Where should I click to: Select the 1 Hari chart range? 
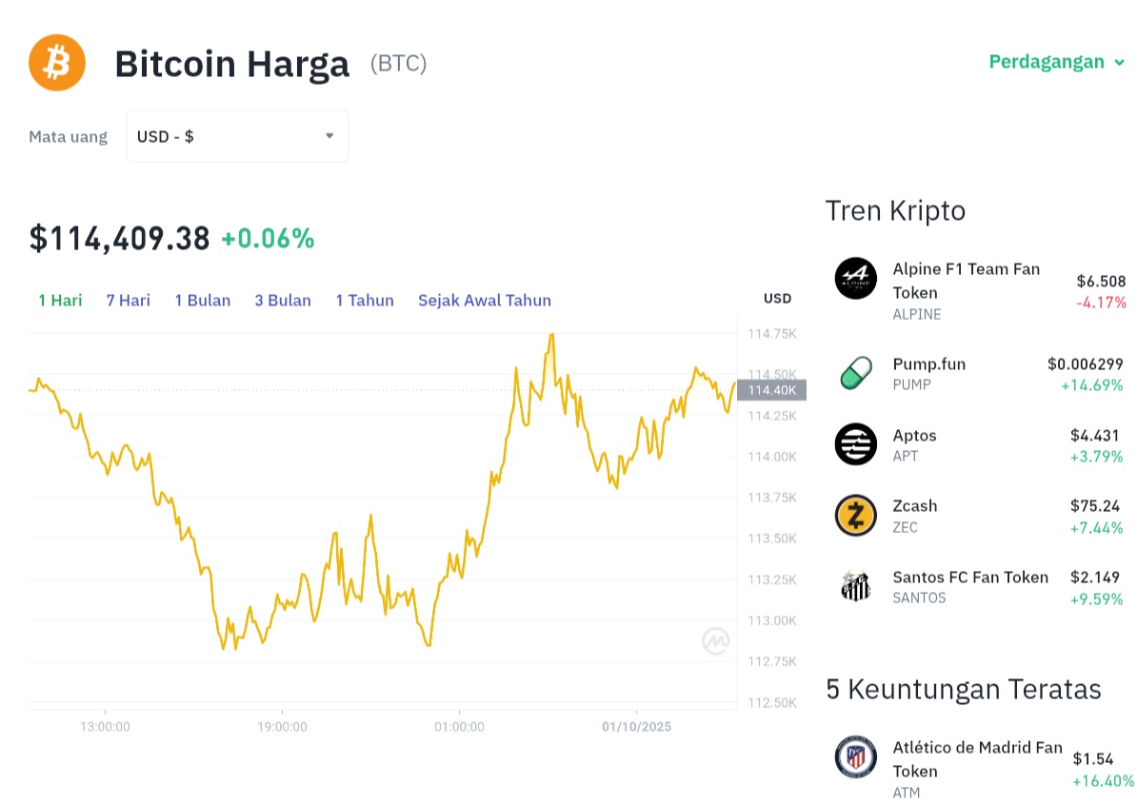click(60, 300)
